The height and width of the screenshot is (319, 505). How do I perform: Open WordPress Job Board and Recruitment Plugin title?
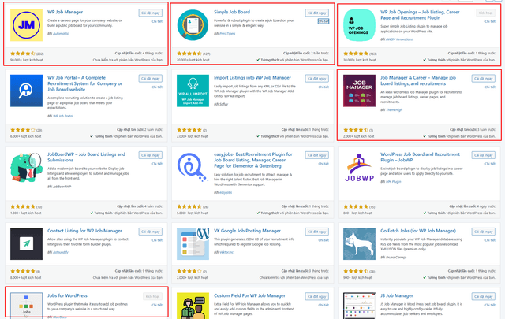tap(420, 157)
